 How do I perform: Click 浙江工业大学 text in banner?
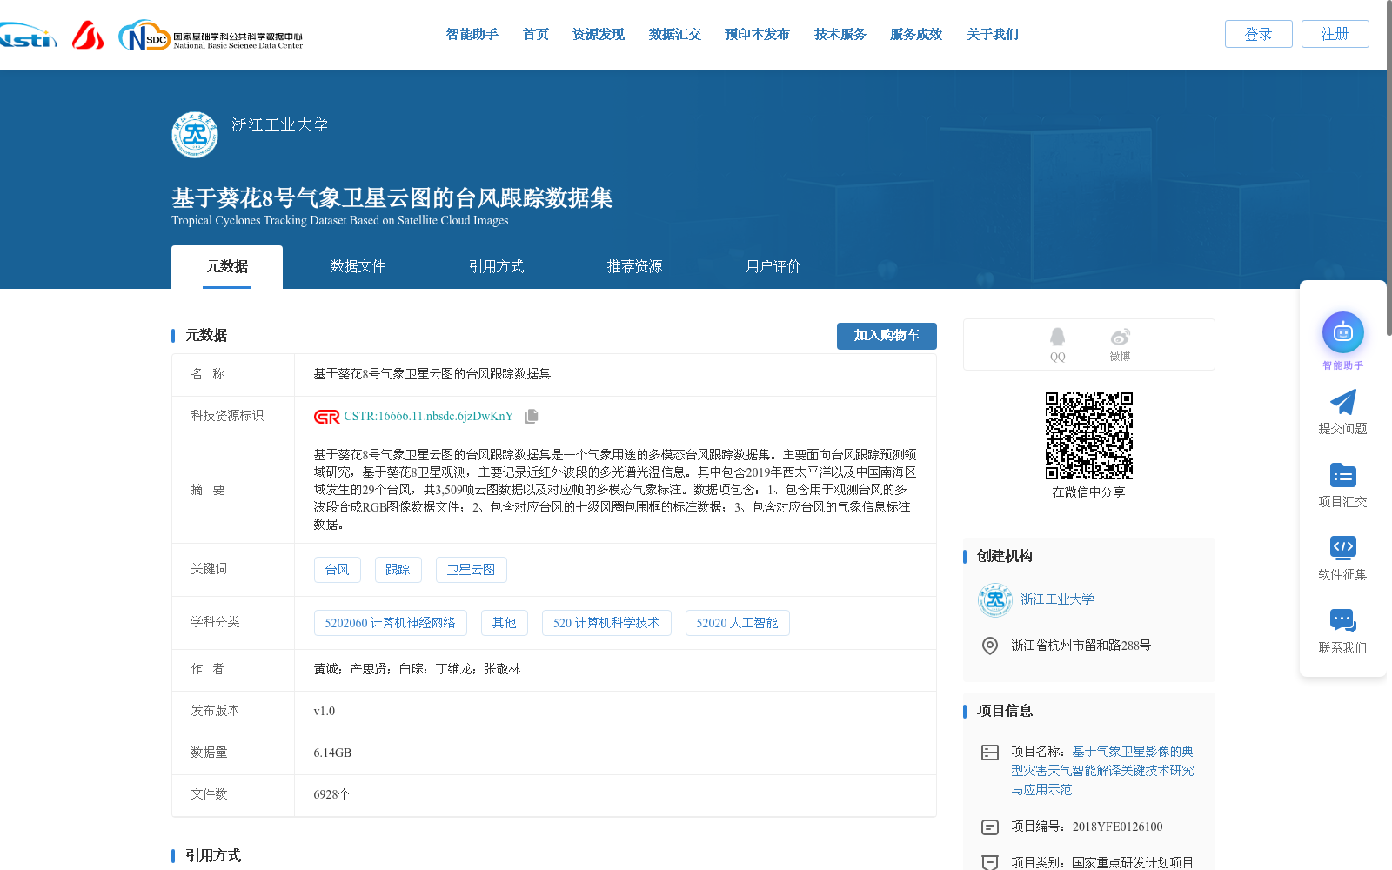coord(280,125)
